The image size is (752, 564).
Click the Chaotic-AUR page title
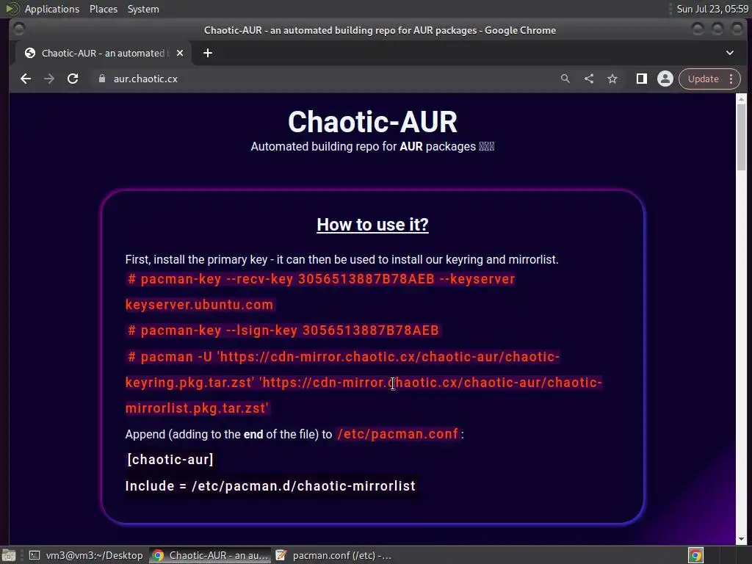point(372,121)
